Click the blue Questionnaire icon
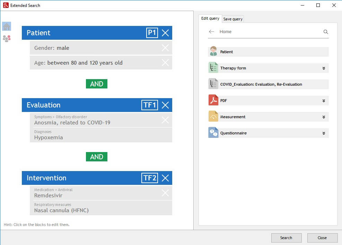 213,132
